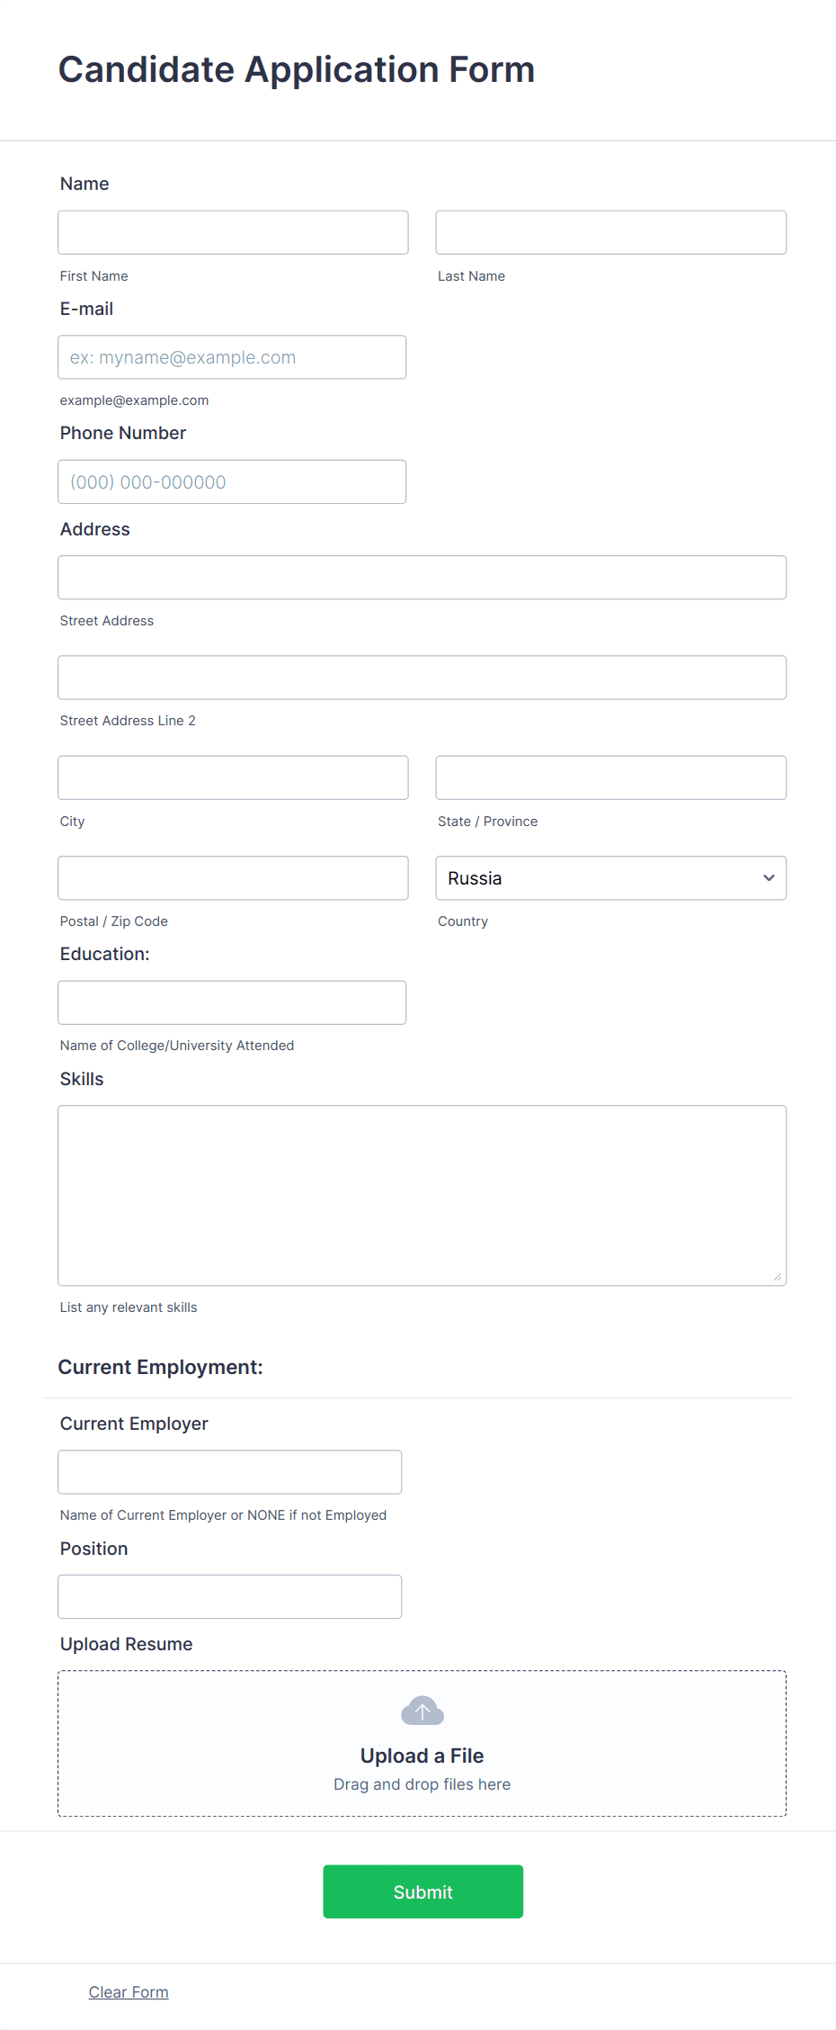Click the College/University name field
Image resolution: width=836 pixels, height=2030 pixels.
(232, 1002)
